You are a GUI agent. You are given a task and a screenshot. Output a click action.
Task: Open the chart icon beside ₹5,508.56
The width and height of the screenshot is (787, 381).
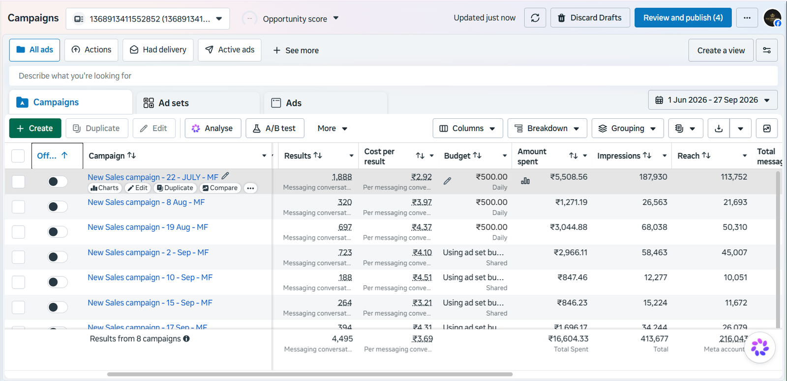pos(525,181)
